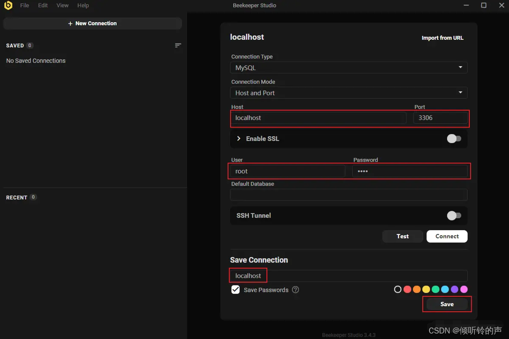The width and height of the screenshot is (509, 339).
Task: Click the Host input field
Action: coord(319,118)
